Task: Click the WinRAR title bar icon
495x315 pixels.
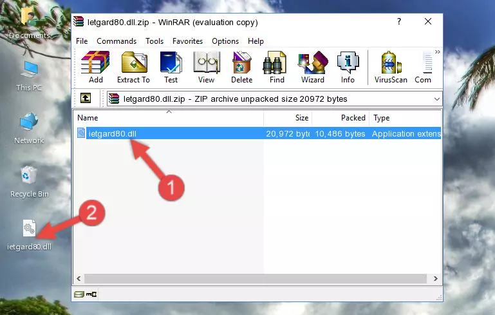Action: point(79,21)
